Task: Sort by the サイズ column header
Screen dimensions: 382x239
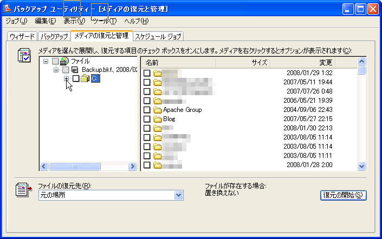Action: [x=243, y=63]
